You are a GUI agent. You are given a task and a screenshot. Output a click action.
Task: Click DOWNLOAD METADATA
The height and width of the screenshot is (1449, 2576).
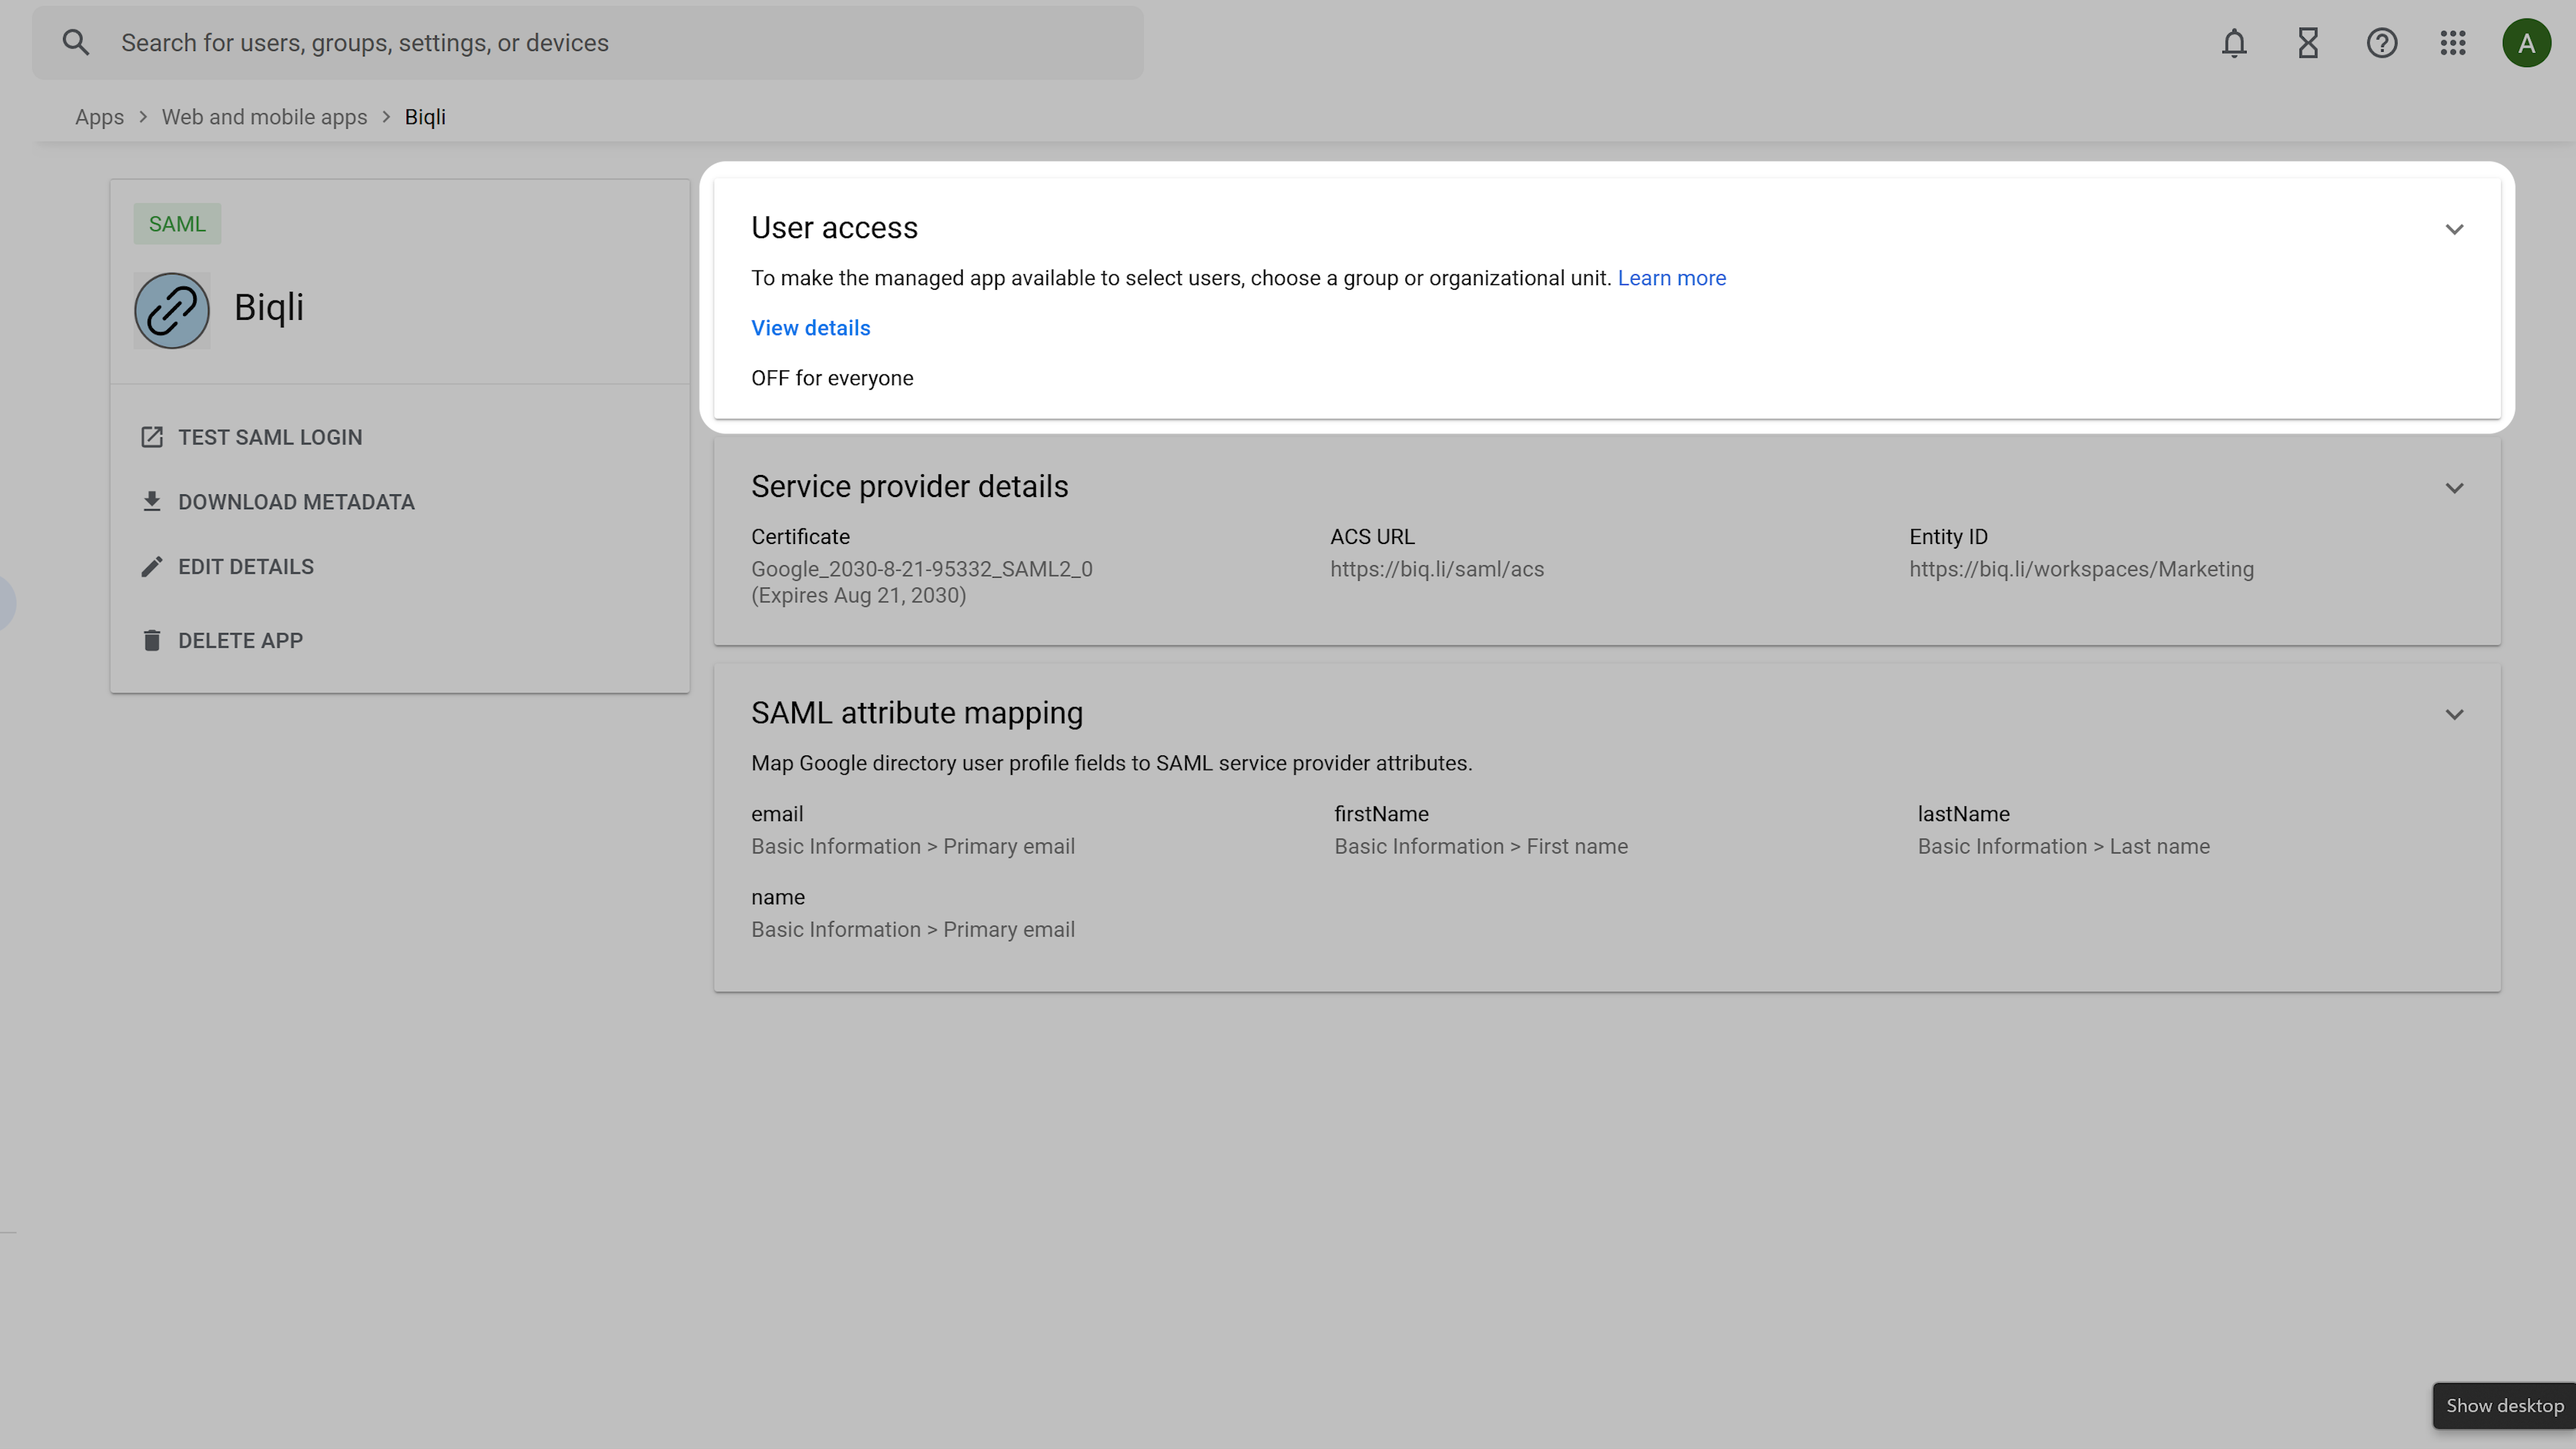tap(296, 502)
